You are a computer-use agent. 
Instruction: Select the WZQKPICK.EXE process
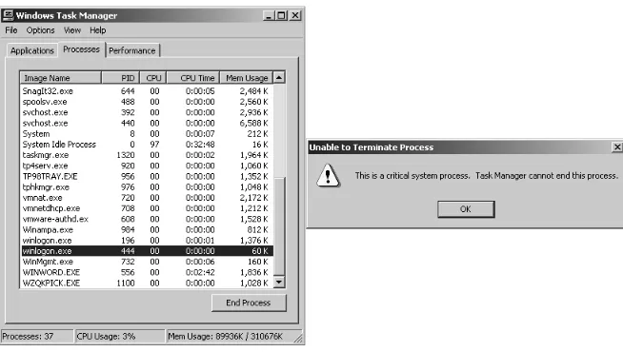[x=147, y=284]
